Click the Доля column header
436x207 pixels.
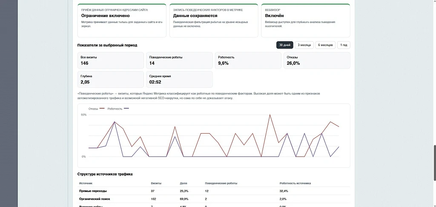(x=184, y=183)
